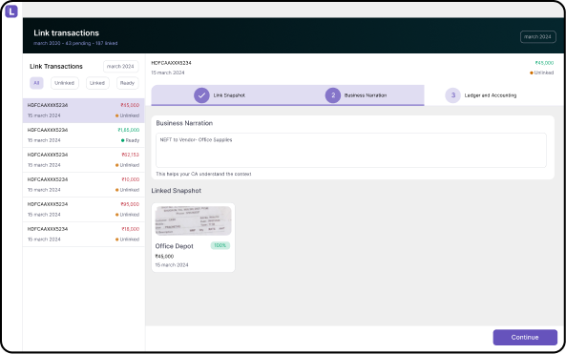Click the 100% match badge
This screenshot has height=354, width=566.
coord(220,245)
